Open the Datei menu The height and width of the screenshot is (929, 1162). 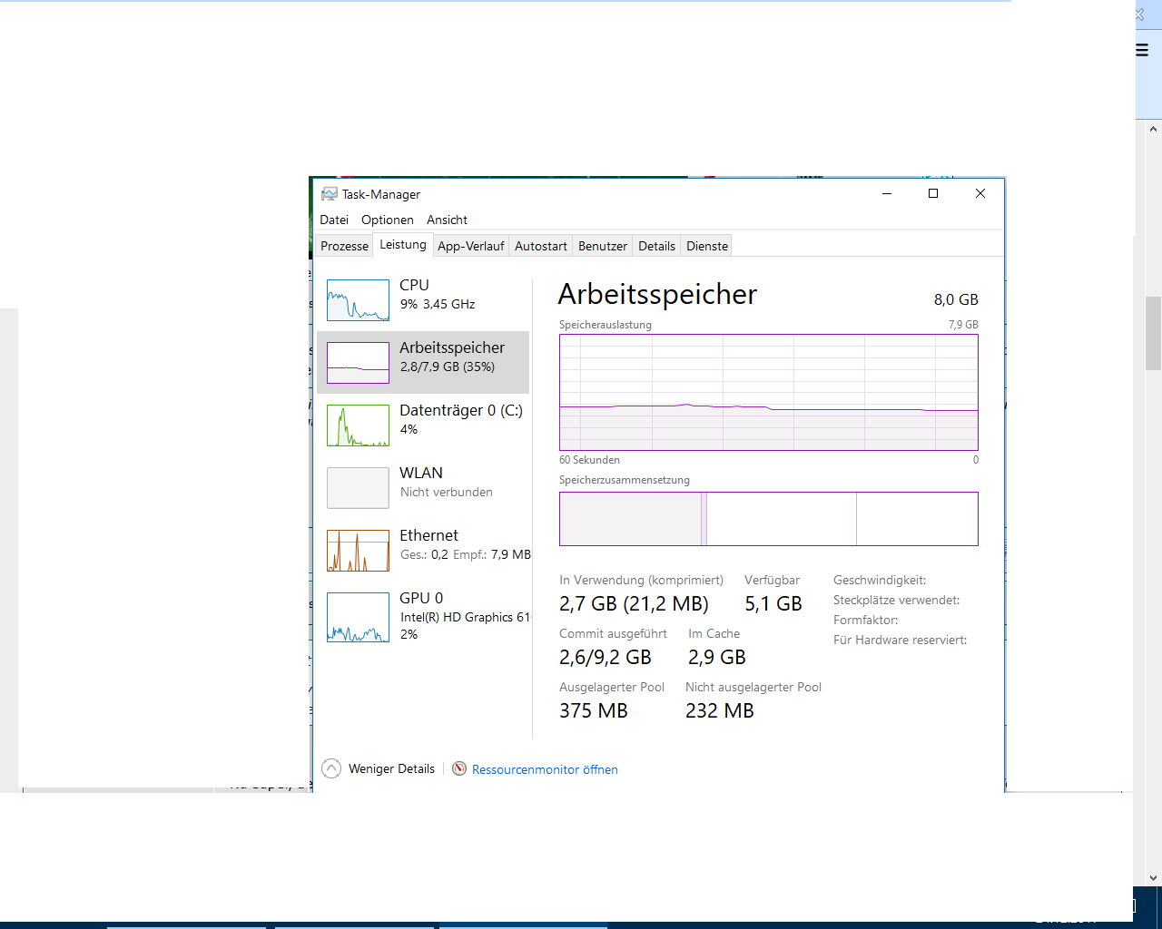pos(334,220)
